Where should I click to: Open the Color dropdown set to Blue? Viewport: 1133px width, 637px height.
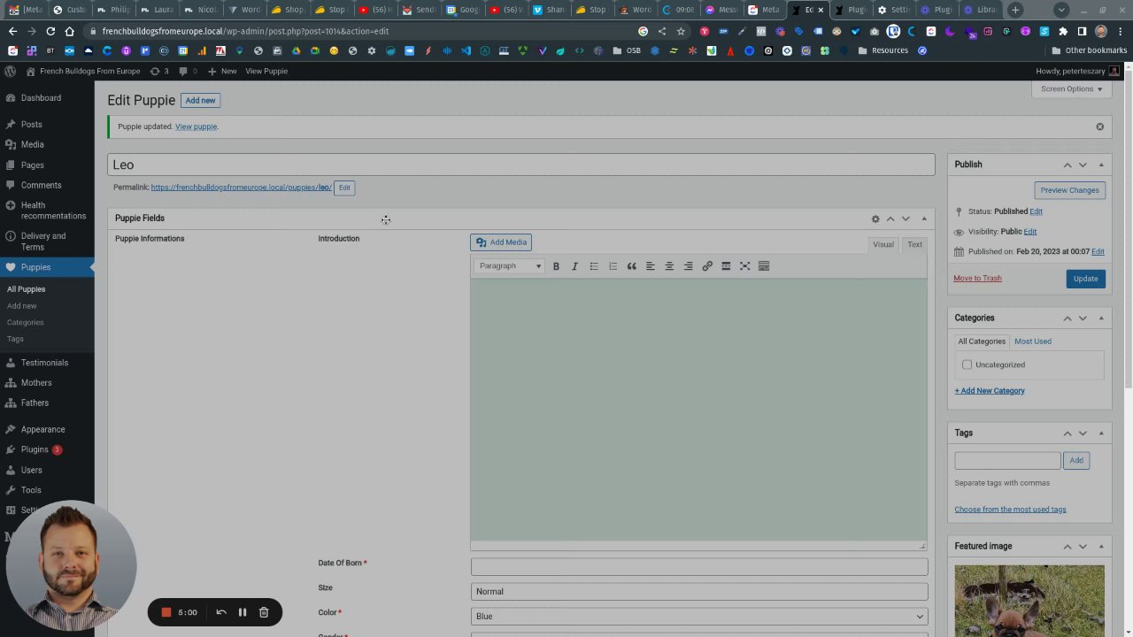coord(699,616)
